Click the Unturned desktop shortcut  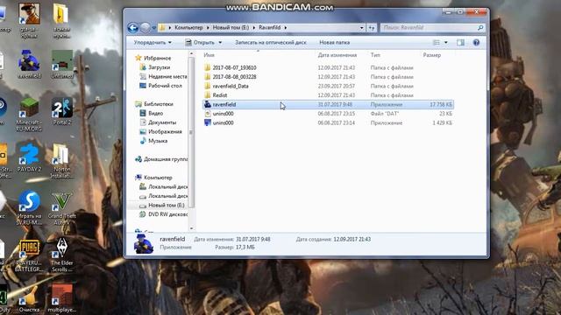tap(62, 64)
